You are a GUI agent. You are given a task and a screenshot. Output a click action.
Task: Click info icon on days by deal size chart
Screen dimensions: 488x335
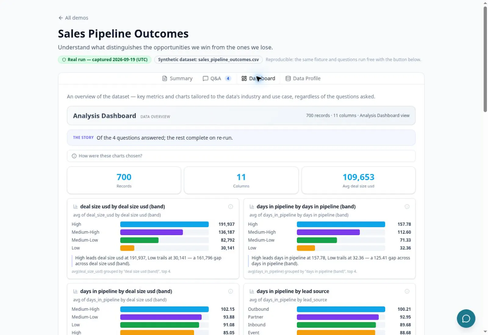pyautogui.click(x=231, y=291)
